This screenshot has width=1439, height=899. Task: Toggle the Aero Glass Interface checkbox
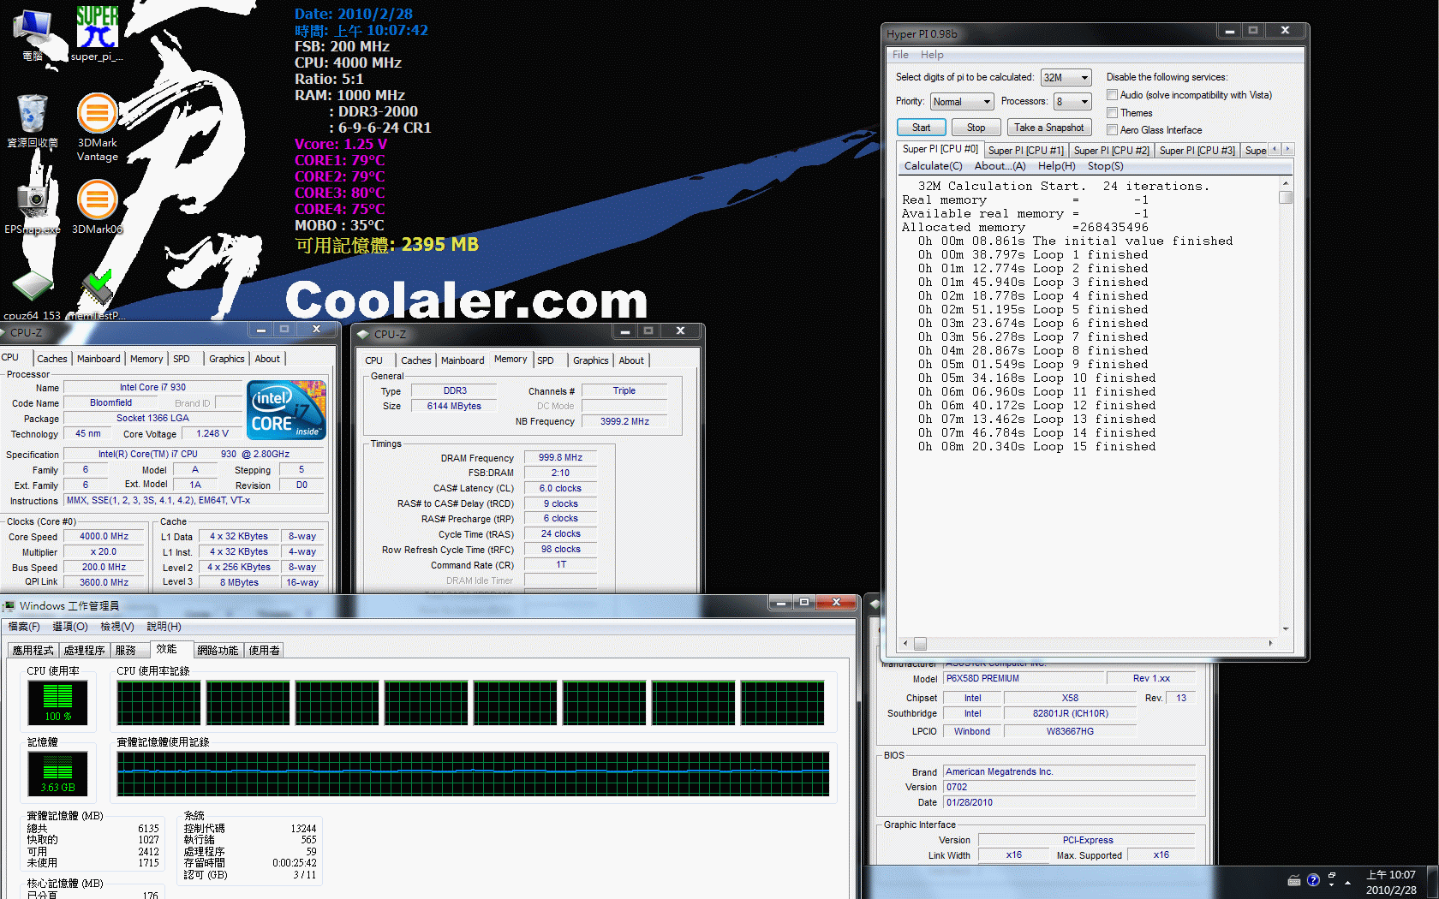point(1112,129)
